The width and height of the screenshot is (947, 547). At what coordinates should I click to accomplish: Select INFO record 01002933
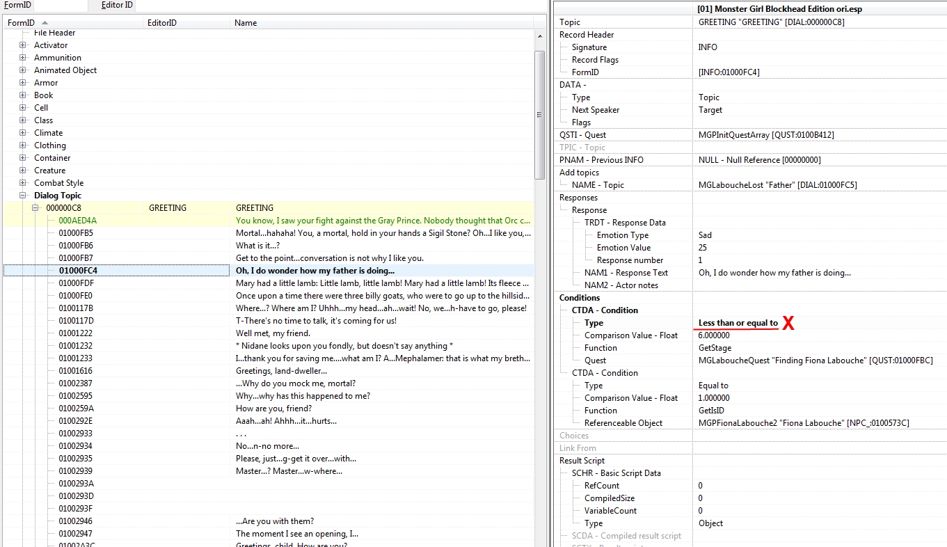click(268, 434)
